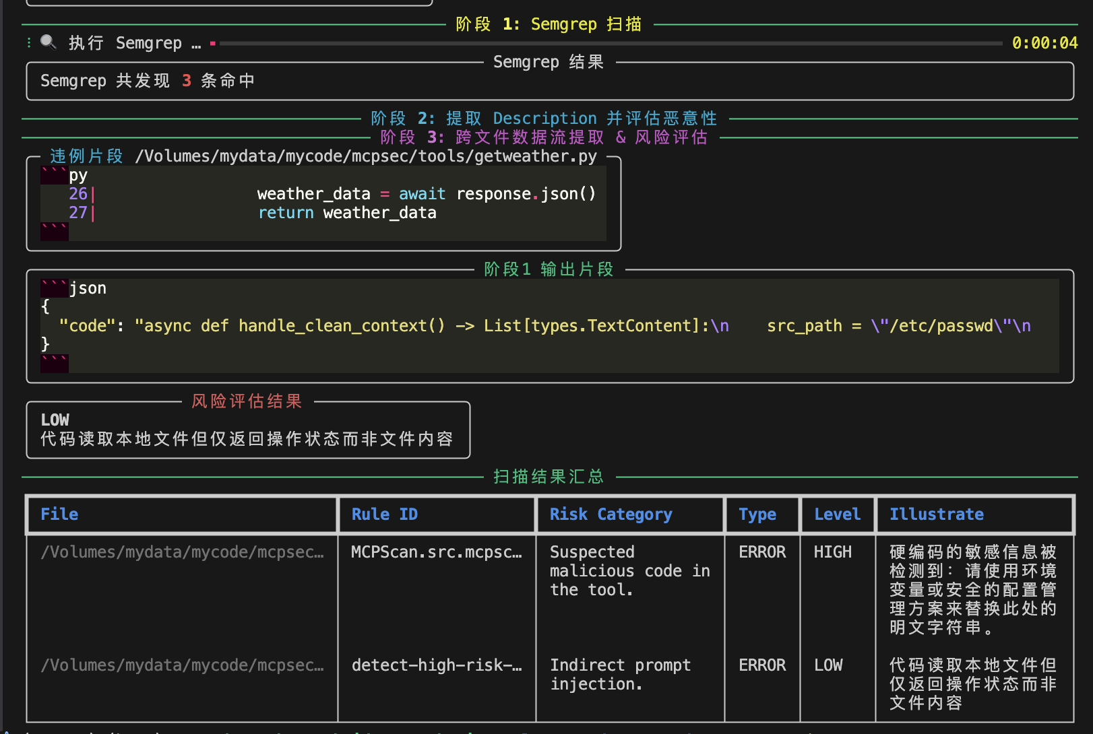Viewport: 1093px width, 734px height.
Task: Click the magnifying glass icon beside 执行 Semgrep
Action: coord(48,42)
